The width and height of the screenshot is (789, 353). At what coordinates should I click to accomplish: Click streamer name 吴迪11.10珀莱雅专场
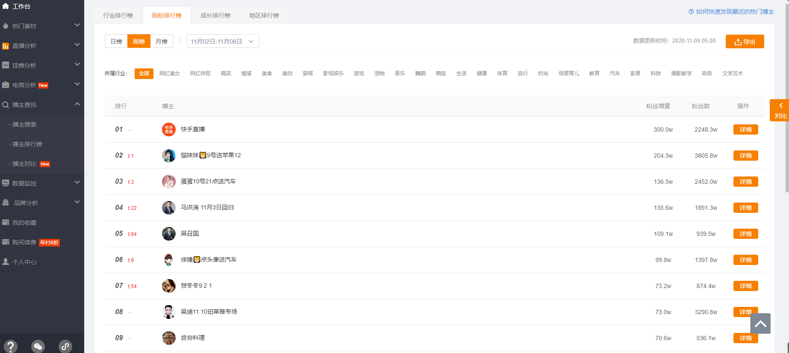209,312
